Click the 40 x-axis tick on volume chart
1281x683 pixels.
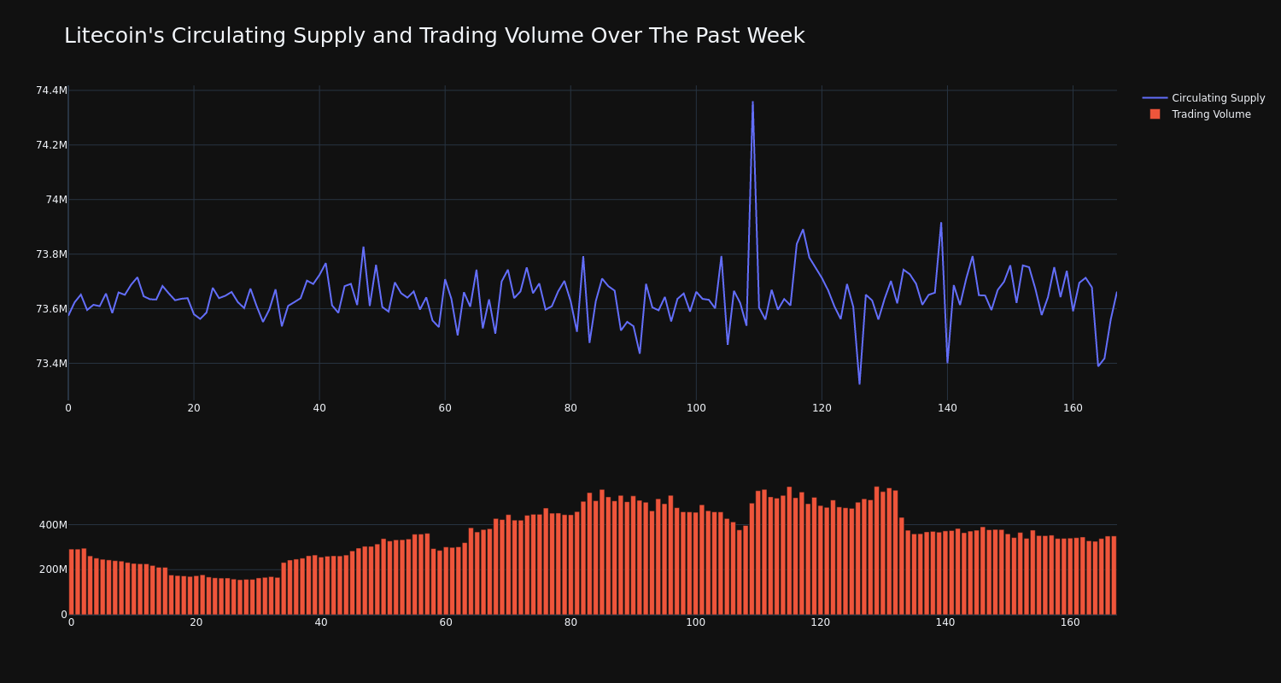coord(321,622)
